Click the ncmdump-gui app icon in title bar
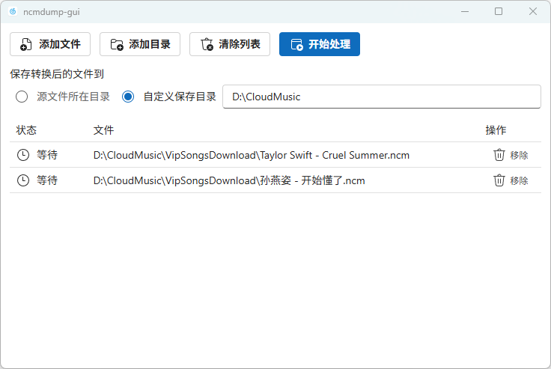 (12, 11)
